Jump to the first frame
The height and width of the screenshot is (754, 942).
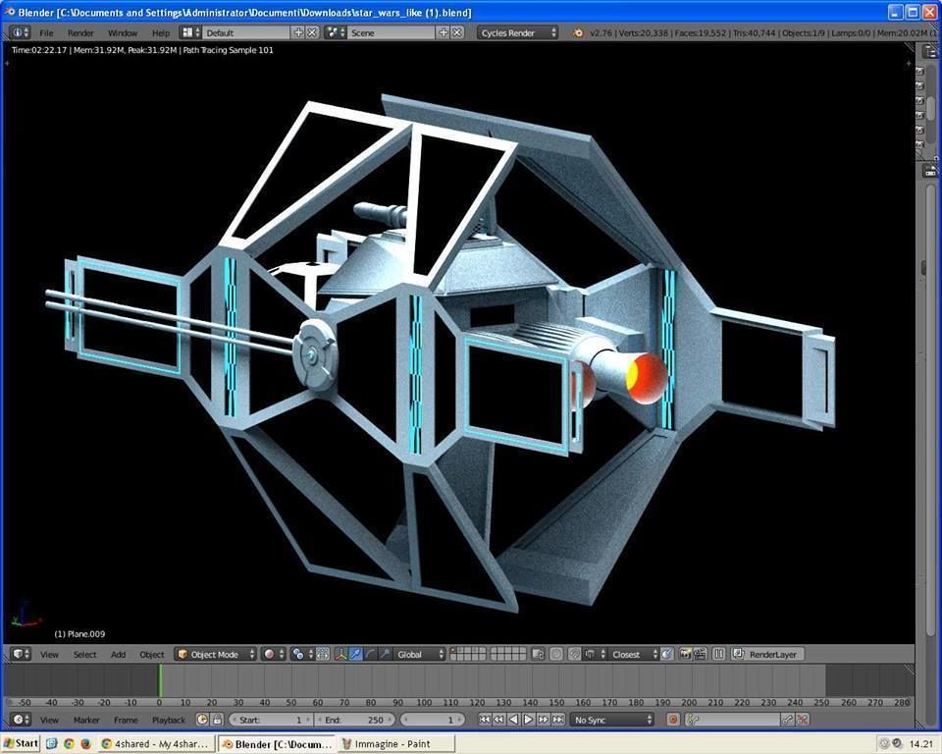coord(485,719)
